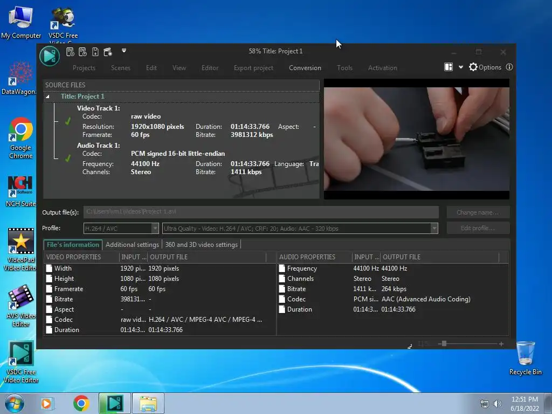
Task: Click the Frequency property page icon
Action: tap(281, 268)
